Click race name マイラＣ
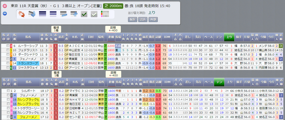Viewport: 285px width, 120px height. 75,91
